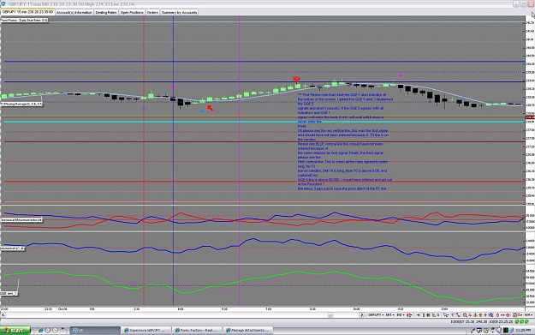Open the Windows Start menu

coord(15,330)
